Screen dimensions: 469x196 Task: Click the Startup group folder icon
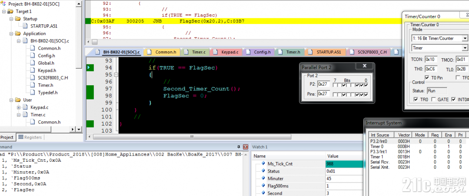18,19
